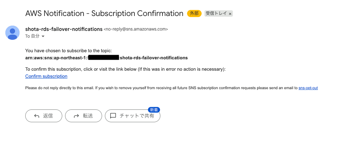Click sender name shota-rds-failover-notifications in header
The width and height of the screenshot is (346, 151).
64,29
